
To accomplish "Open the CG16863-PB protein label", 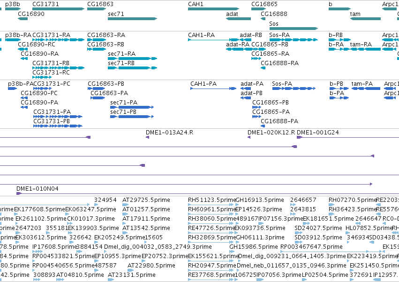I will click(x=106, y=84).
